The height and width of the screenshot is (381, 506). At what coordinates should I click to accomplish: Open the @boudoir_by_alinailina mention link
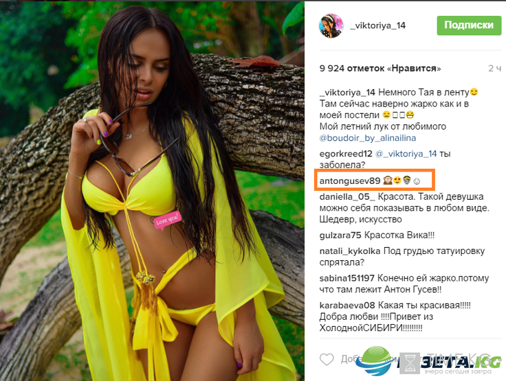(x=368, y=138)
